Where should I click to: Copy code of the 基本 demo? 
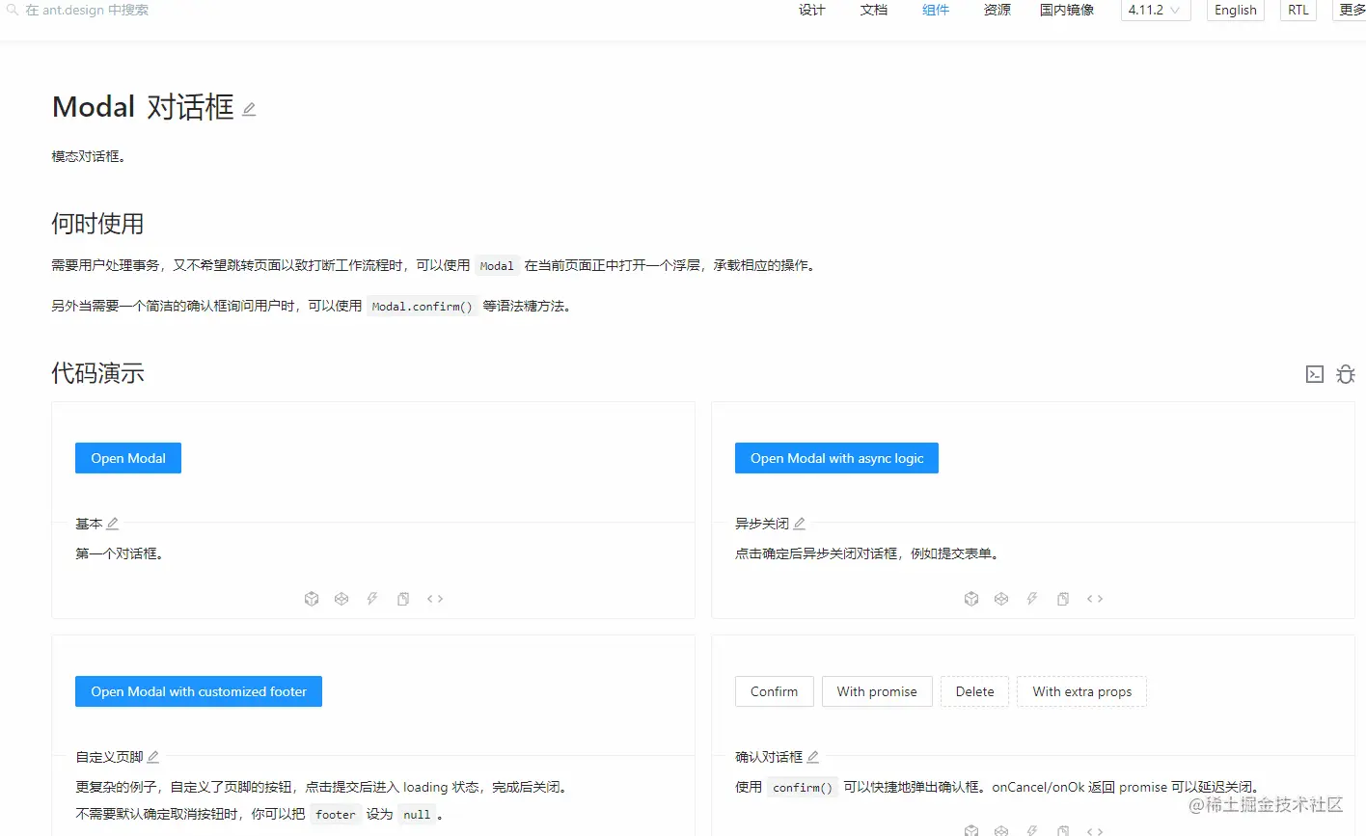point(403,599)
